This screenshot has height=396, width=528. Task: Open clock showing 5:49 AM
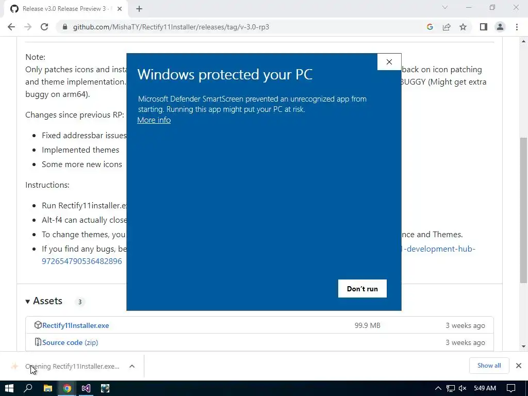(485, 388)
